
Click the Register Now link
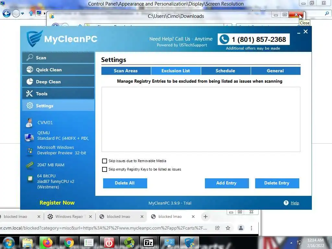coord(57,203)
